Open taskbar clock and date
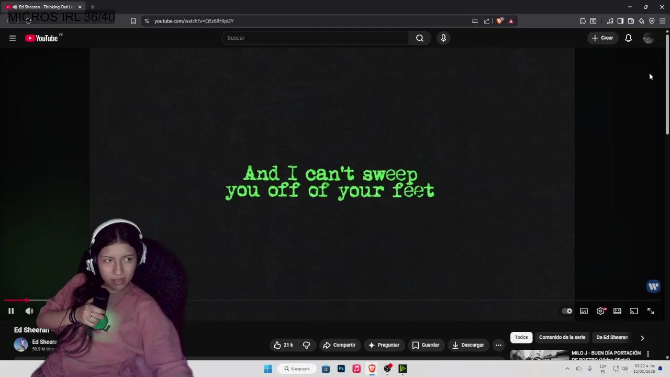The image size is (670, 377). tap(644, 369)
